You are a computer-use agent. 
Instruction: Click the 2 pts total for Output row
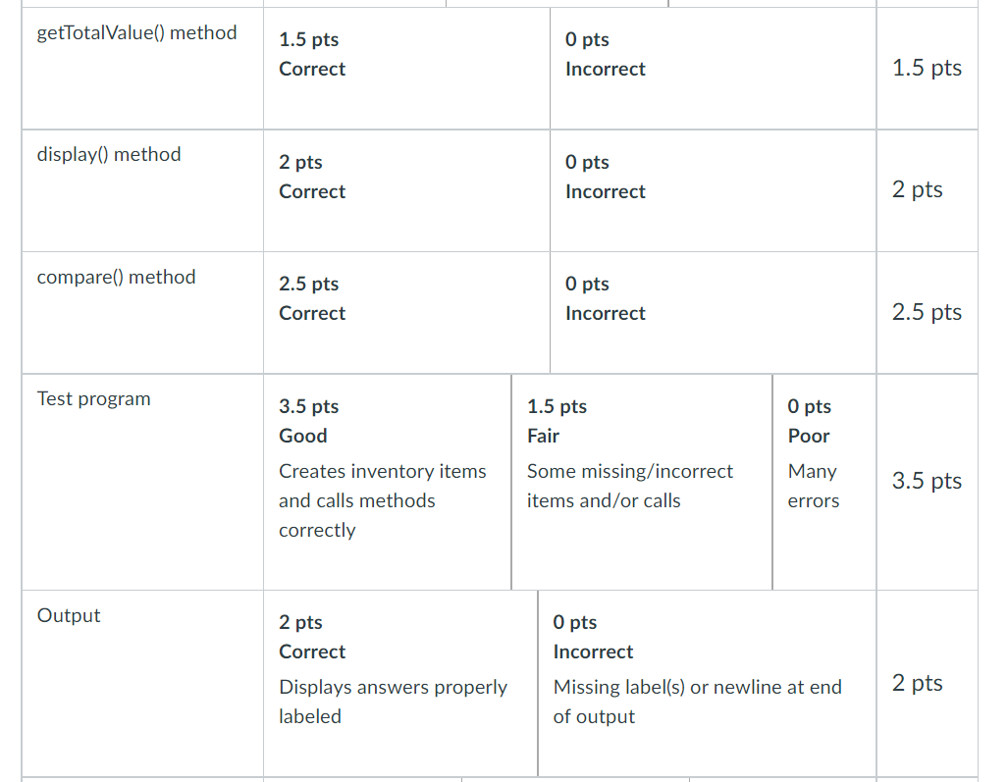[x=917, y=682]
